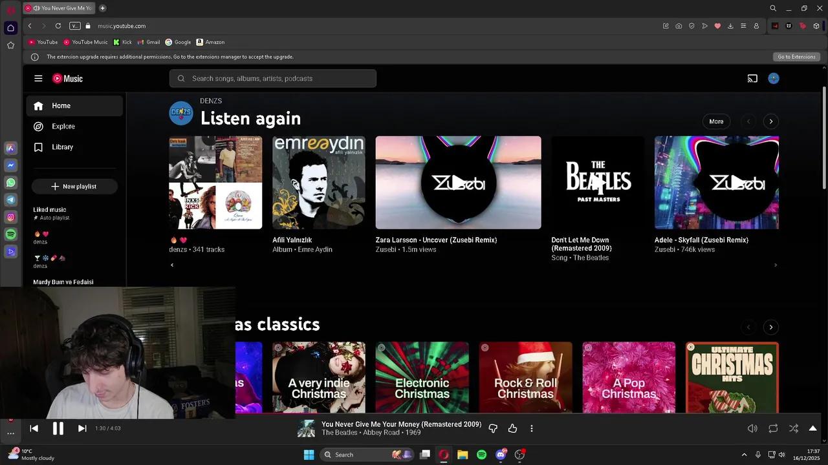Like the current song with thumbs up
This screenshot has width=828, height=465.
[x=512, y=428]
